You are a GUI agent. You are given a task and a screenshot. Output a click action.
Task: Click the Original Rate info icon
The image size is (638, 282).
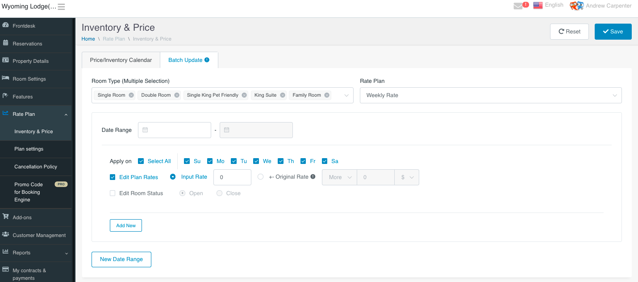[313, 177]
